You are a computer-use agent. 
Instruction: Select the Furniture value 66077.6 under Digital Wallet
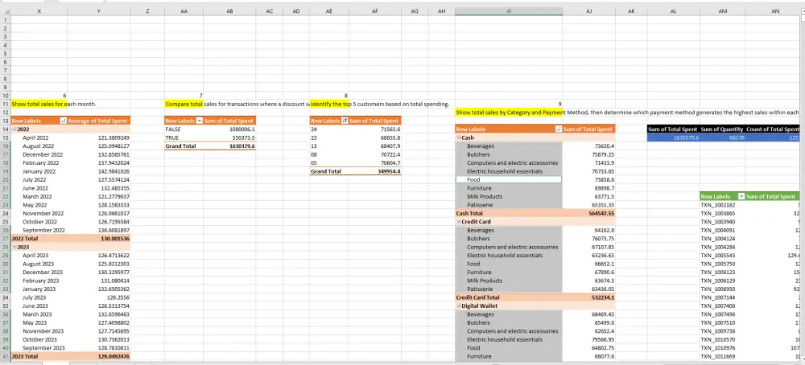589,356
